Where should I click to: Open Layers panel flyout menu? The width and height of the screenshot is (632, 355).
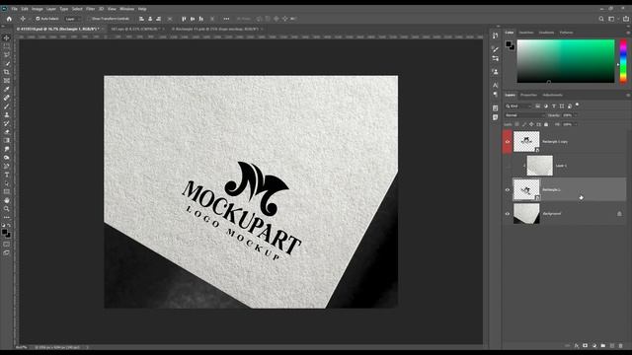pyautogui.click(x=628, y=96)
